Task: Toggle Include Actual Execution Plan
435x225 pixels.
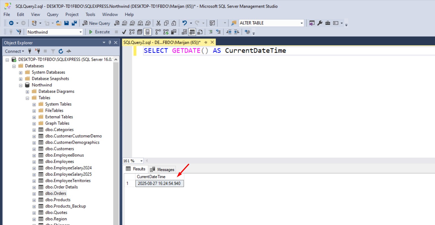Action: pyautogui.click(x=158, y=32)
